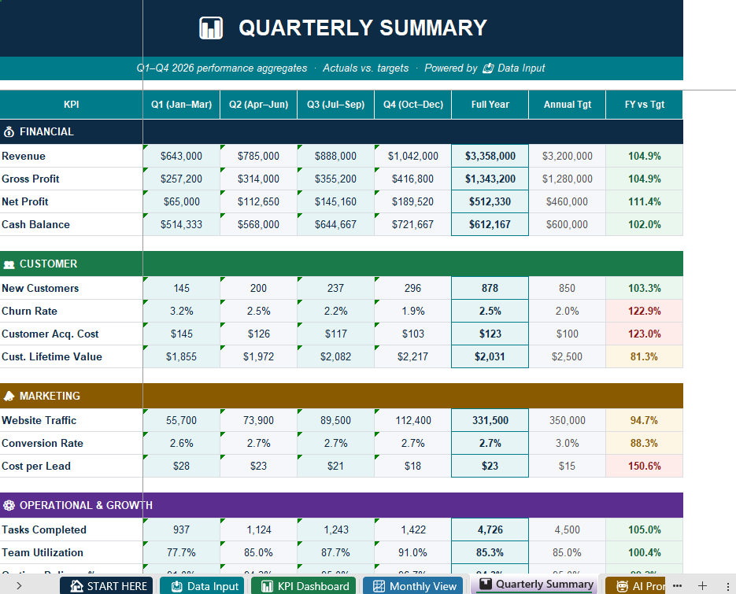This screenshot has width=736, height=594.
Task: Select the Quarterly Summary sheet tab
Action: (x=534, y=585)
